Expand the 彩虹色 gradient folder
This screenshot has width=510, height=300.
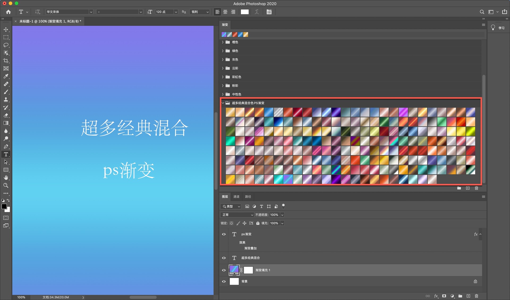click(223, 77)
